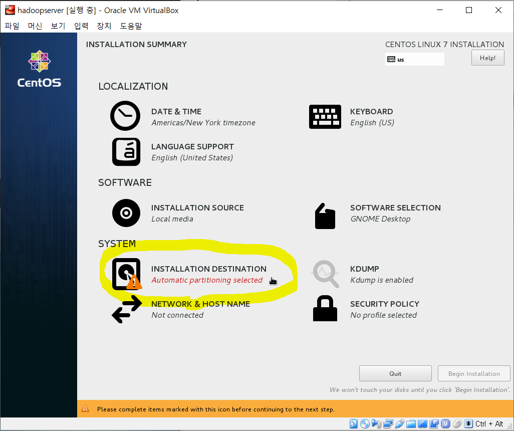Select INSTALLATION SOURCE heading
This screenshot has height=431, width=514.
coord(197,207)
